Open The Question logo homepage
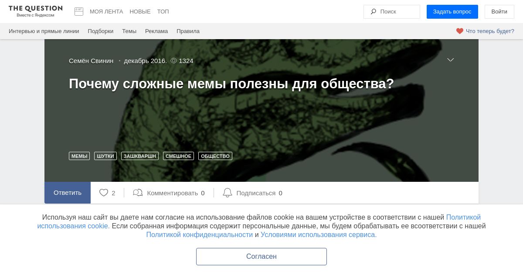This screenshot has width=523, height=274. (x=35, y=11)
